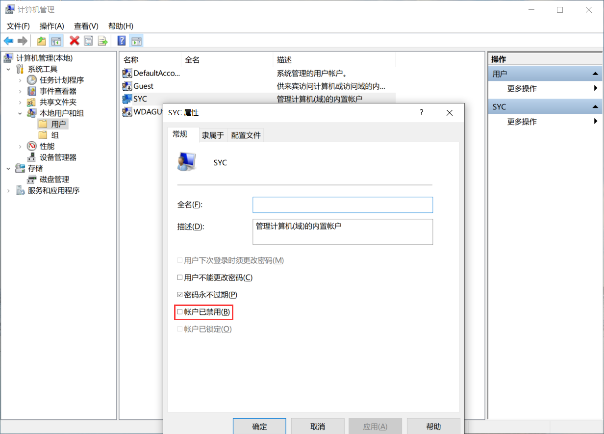
Task: Click the blue question mark help icon
Action: point(122,41)
